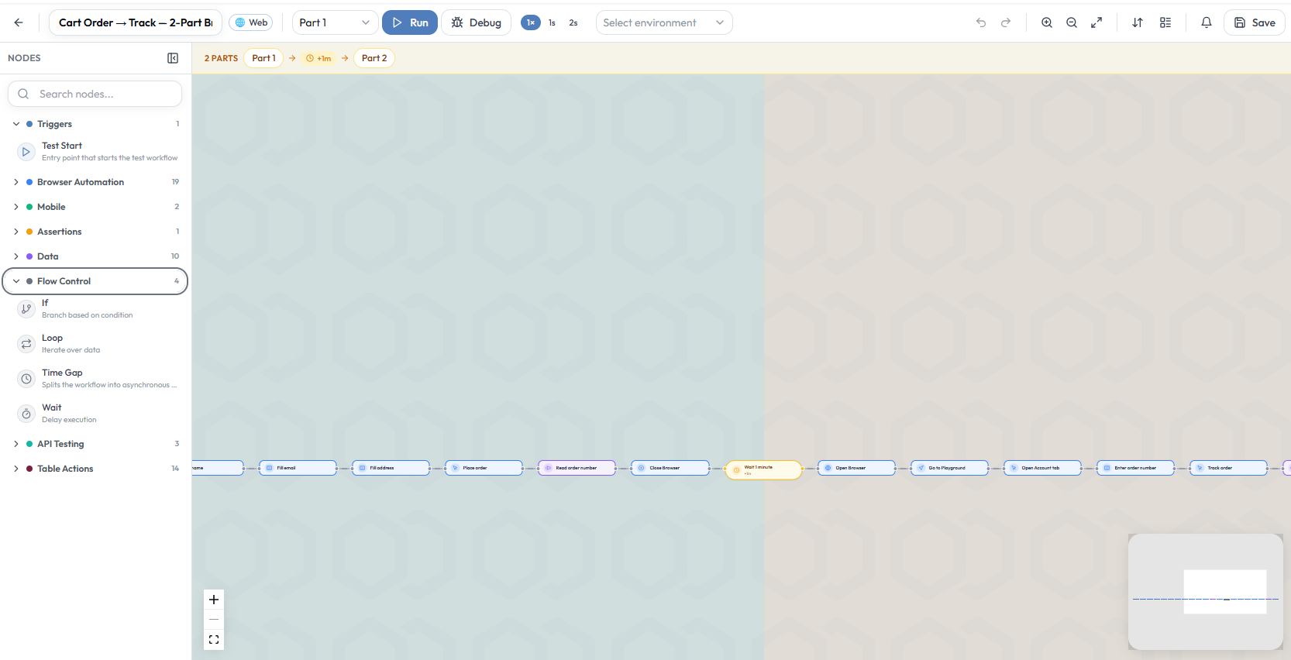Click the search magnifier icon in the nodes field

pyautogui.click(x=24, y=94)
